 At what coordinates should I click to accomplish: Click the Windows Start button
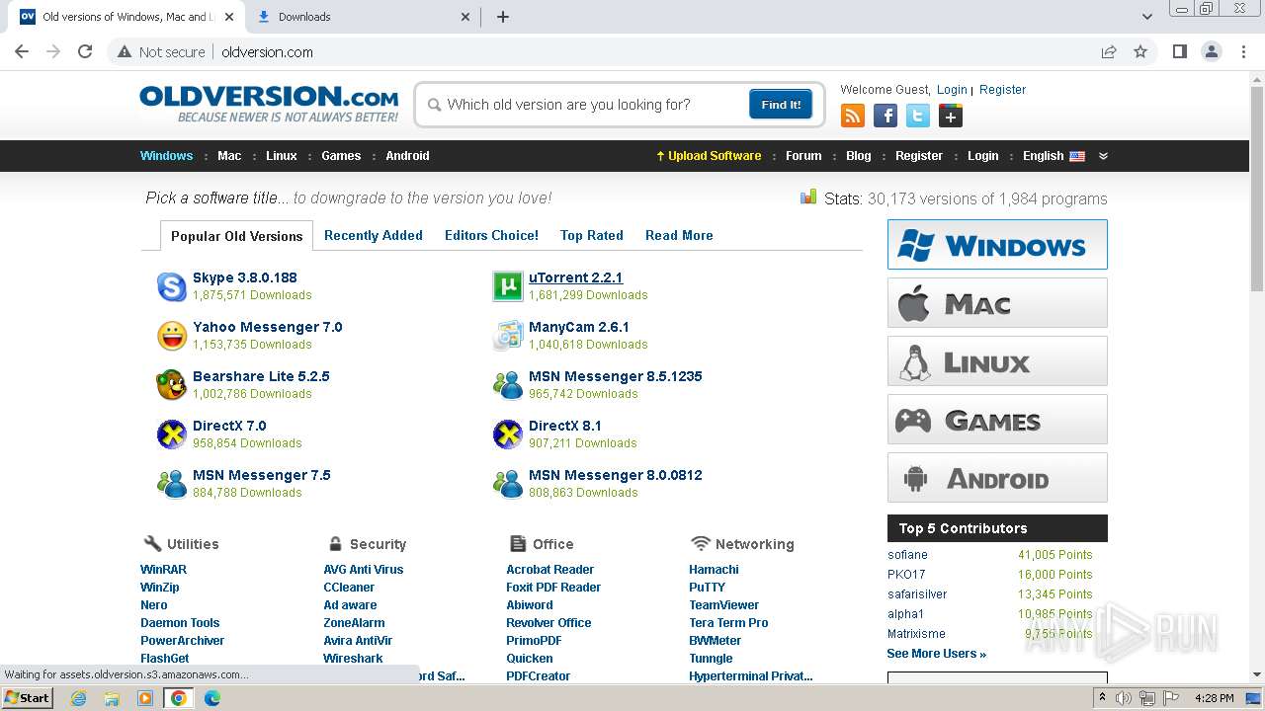coord(28,698)
